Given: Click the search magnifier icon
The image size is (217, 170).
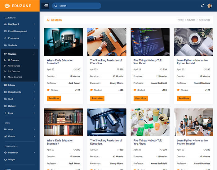Looking at the screenshot, I should [55, 6].
